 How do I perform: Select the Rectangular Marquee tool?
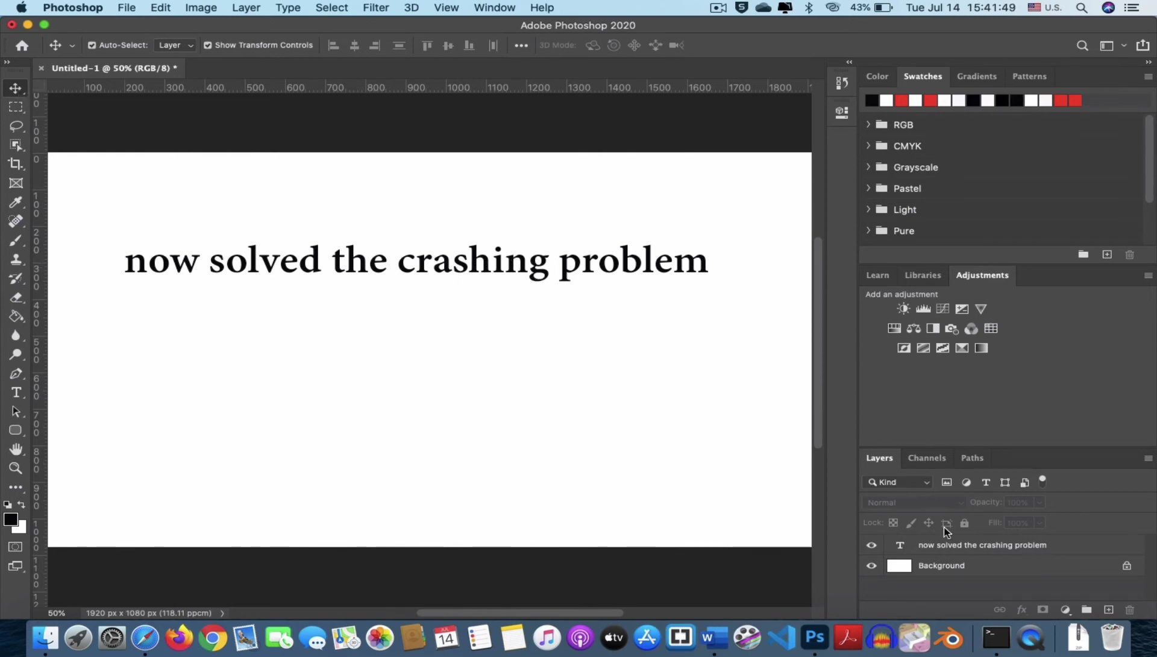click(16, 107)
